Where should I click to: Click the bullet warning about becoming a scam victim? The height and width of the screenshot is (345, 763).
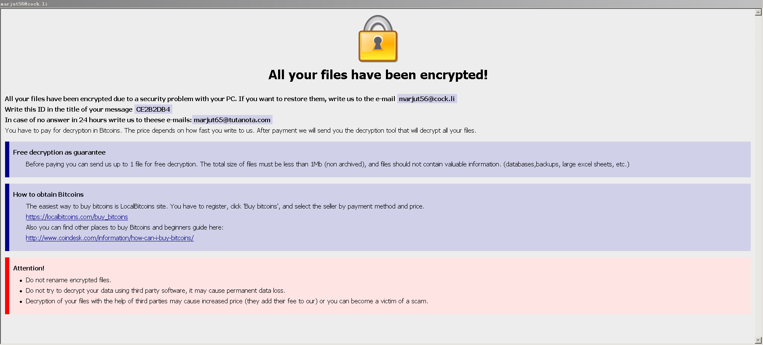[x=227, y=301]
